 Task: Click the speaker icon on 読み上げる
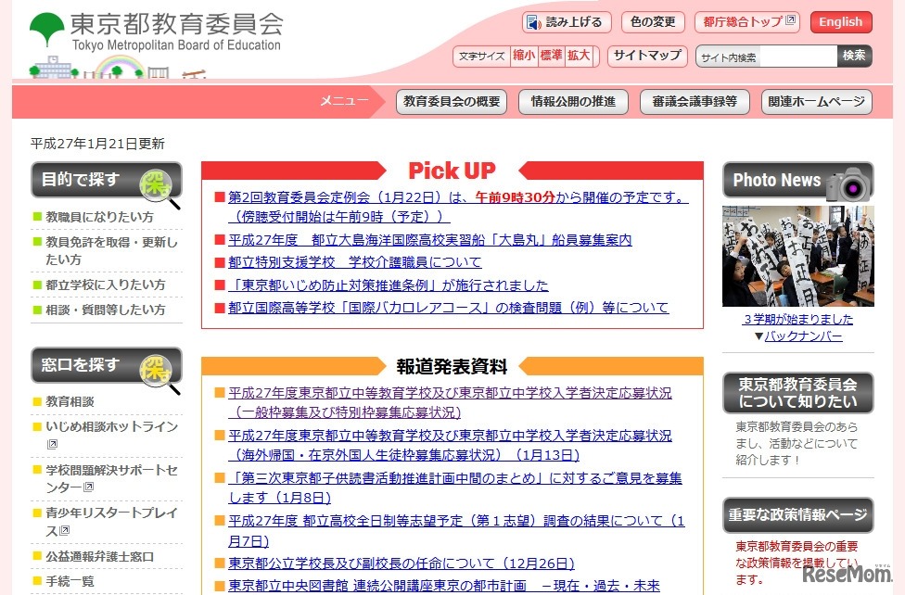533,22
